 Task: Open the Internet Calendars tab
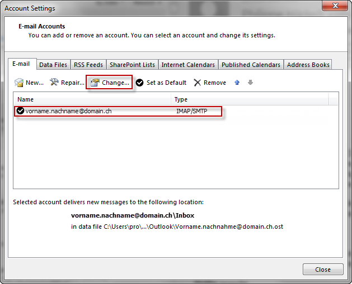tap(188, 65)
